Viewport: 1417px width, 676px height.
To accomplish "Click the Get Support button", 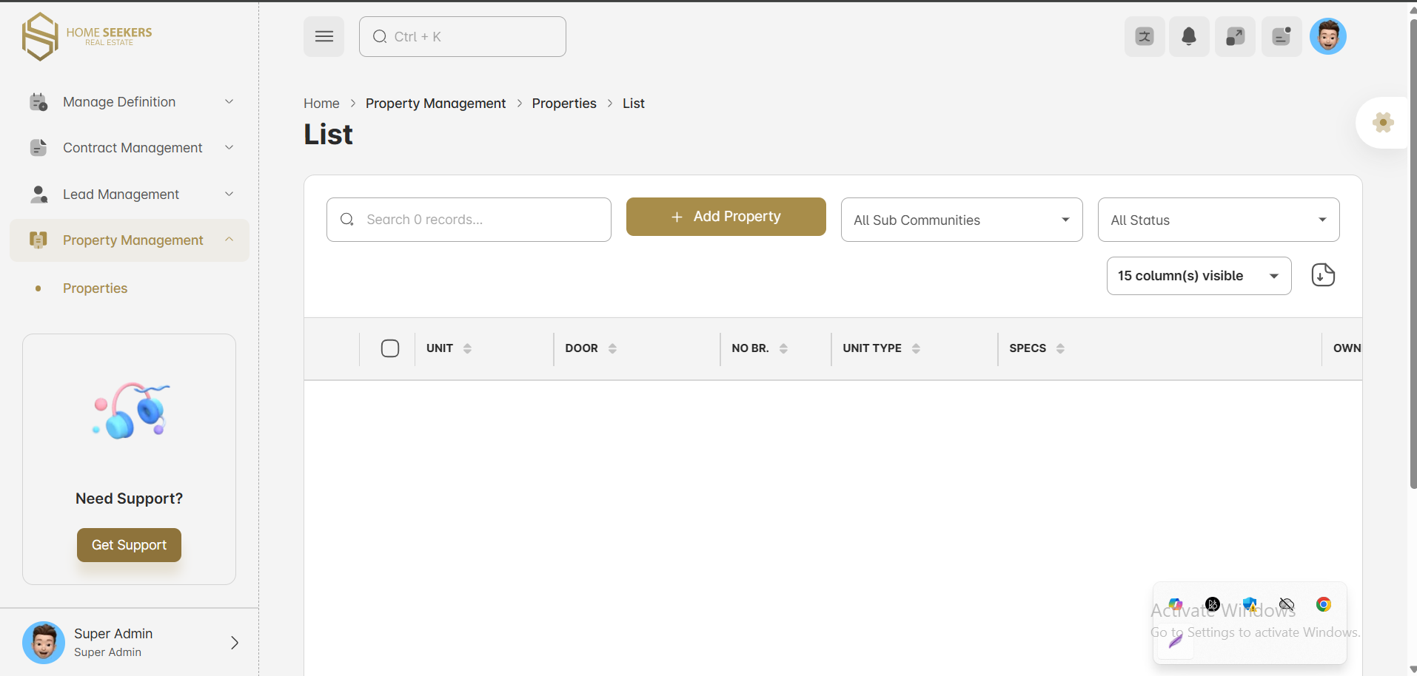I will pyautogui.click(x=129, y=545).
